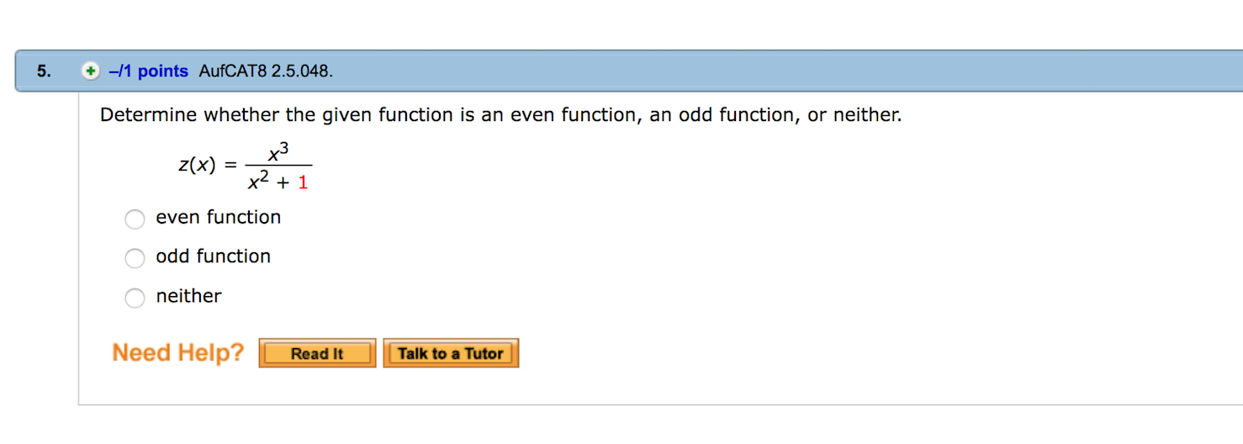Click the red 1 in the denominator
This screenshot has height=444, width=1243.
(x=303, y=182)
